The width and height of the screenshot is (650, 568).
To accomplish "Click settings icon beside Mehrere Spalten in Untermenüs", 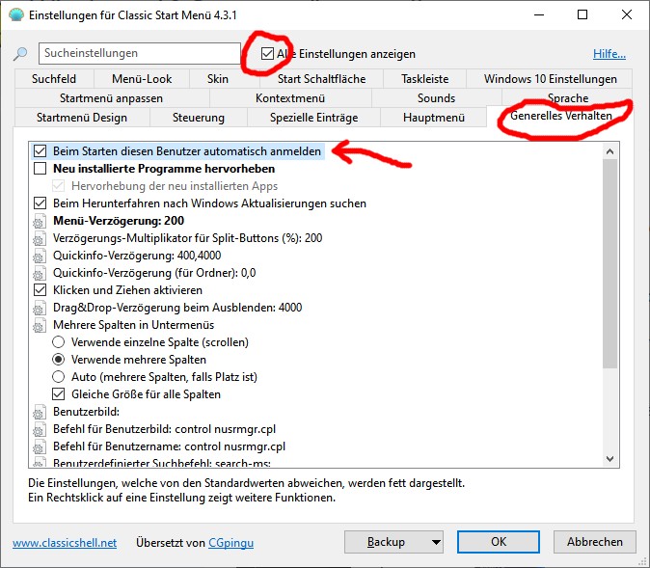I will pyautogui.click(x=40, y=325).
